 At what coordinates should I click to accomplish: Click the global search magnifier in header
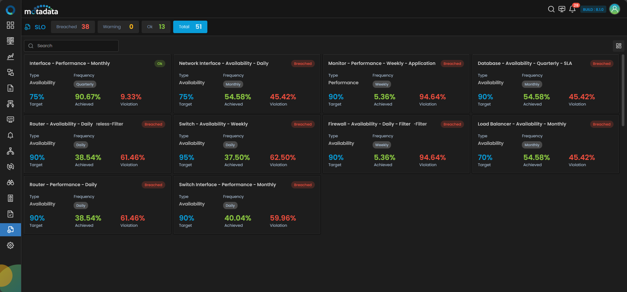click(x=551, y=9)
